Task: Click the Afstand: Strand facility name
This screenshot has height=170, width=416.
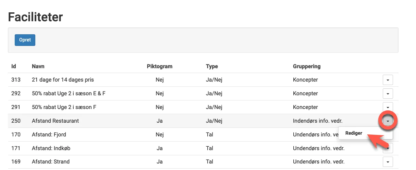Action: pyautogui.click(x=51, y=162)
